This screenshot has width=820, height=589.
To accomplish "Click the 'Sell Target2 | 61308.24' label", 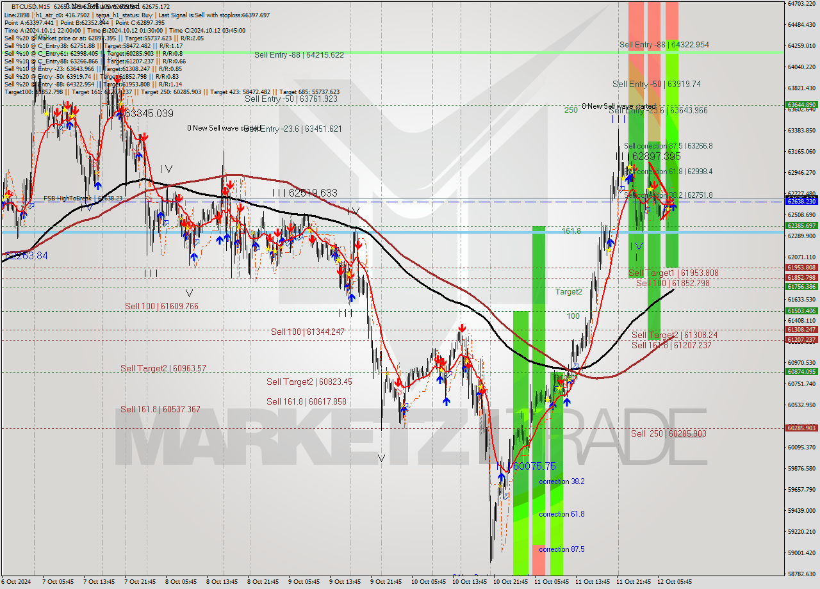I will [x=675, y=335].
